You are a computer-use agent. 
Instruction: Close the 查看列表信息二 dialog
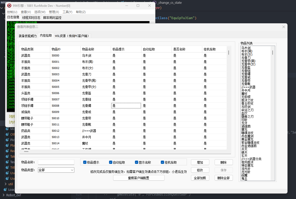tap(284, 27)
